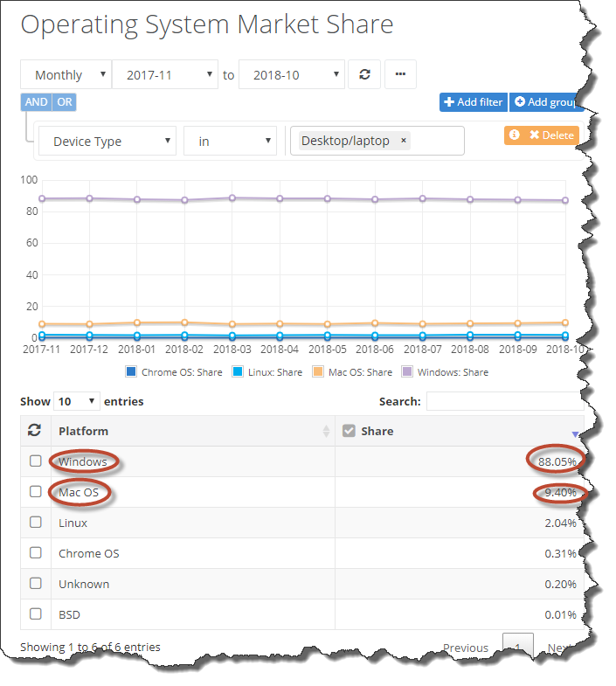The width and height of the screenshot is (616, 686).
Task: Check the Unknown row checkbox
Action: click(36, 584)
